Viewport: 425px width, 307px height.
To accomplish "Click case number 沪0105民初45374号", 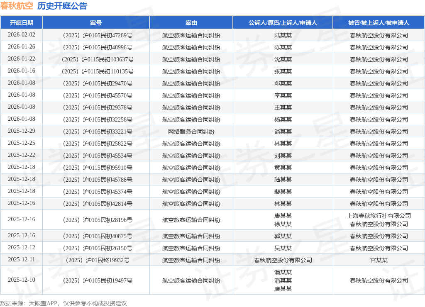I will pos(107,192).
